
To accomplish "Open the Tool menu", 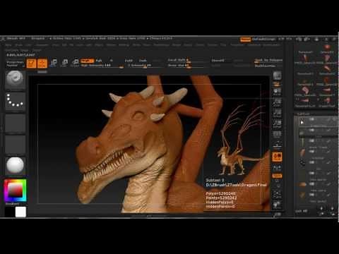I will (223, 45).
